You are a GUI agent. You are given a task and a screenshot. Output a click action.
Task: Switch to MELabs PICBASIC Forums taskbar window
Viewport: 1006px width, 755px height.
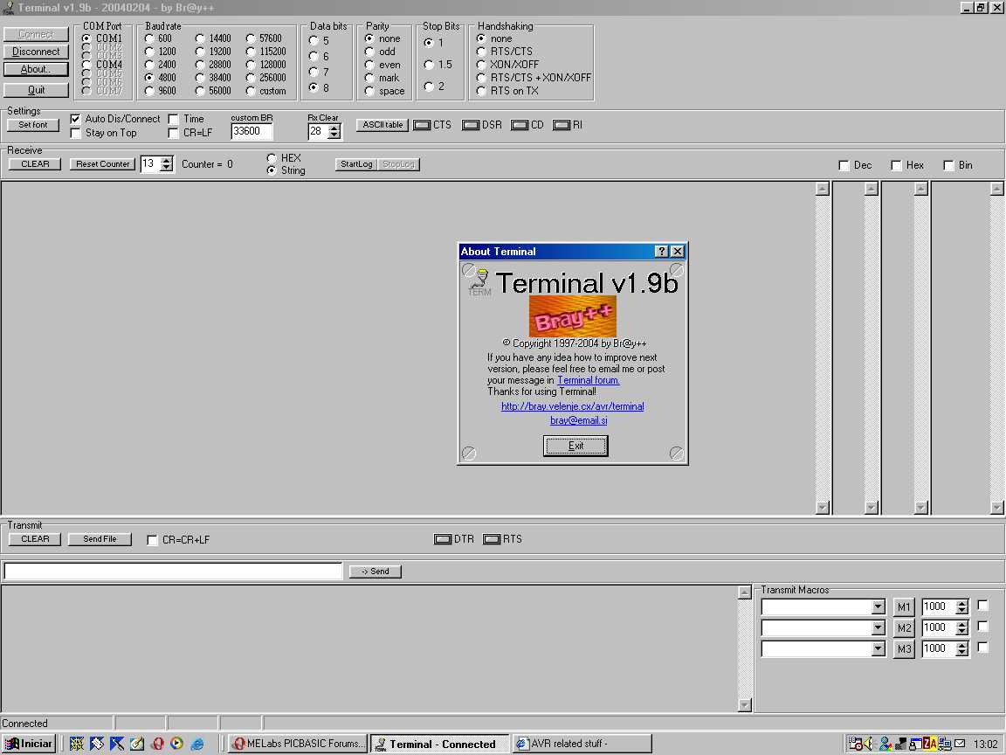(x=297, y=744)
